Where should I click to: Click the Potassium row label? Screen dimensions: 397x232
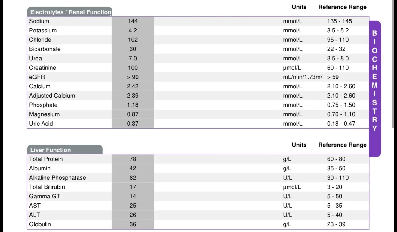[x=43, y=30]
